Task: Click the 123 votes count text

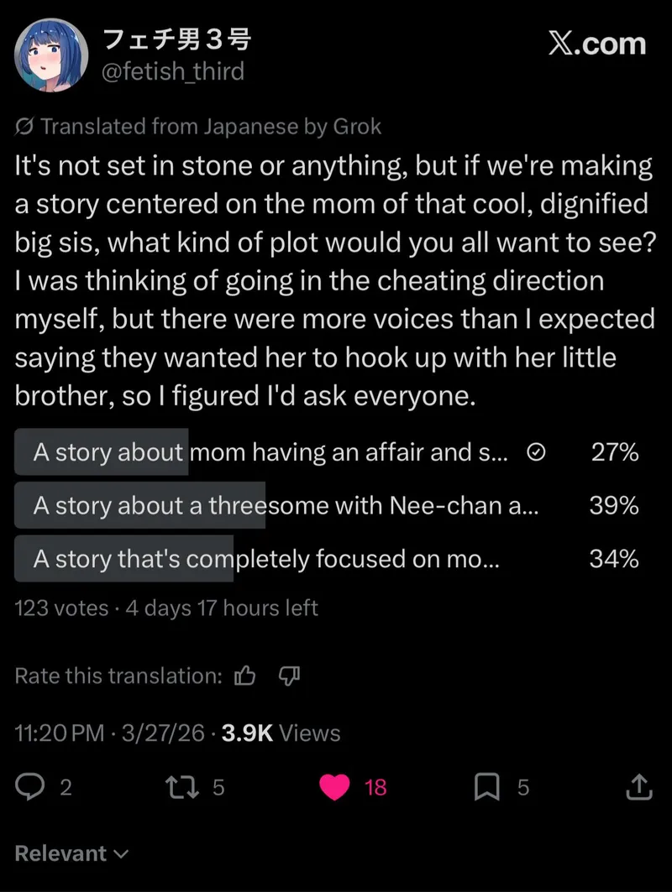Action: pyautogui.click(x=61, y=608)
